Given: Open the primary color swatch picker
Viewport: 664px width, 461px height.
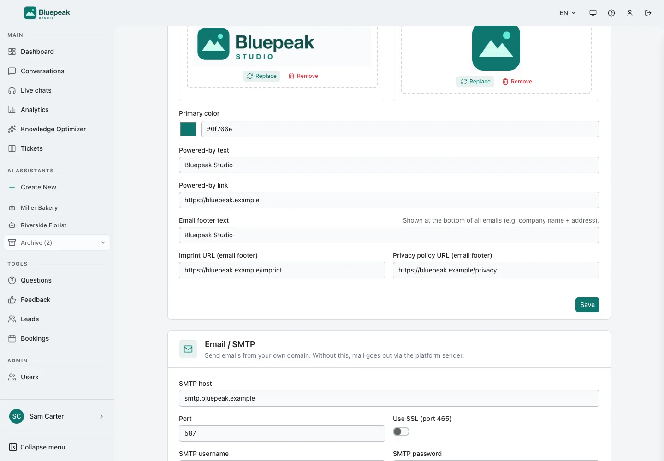Looking at the screenshot, I should [x=188, y=129].
